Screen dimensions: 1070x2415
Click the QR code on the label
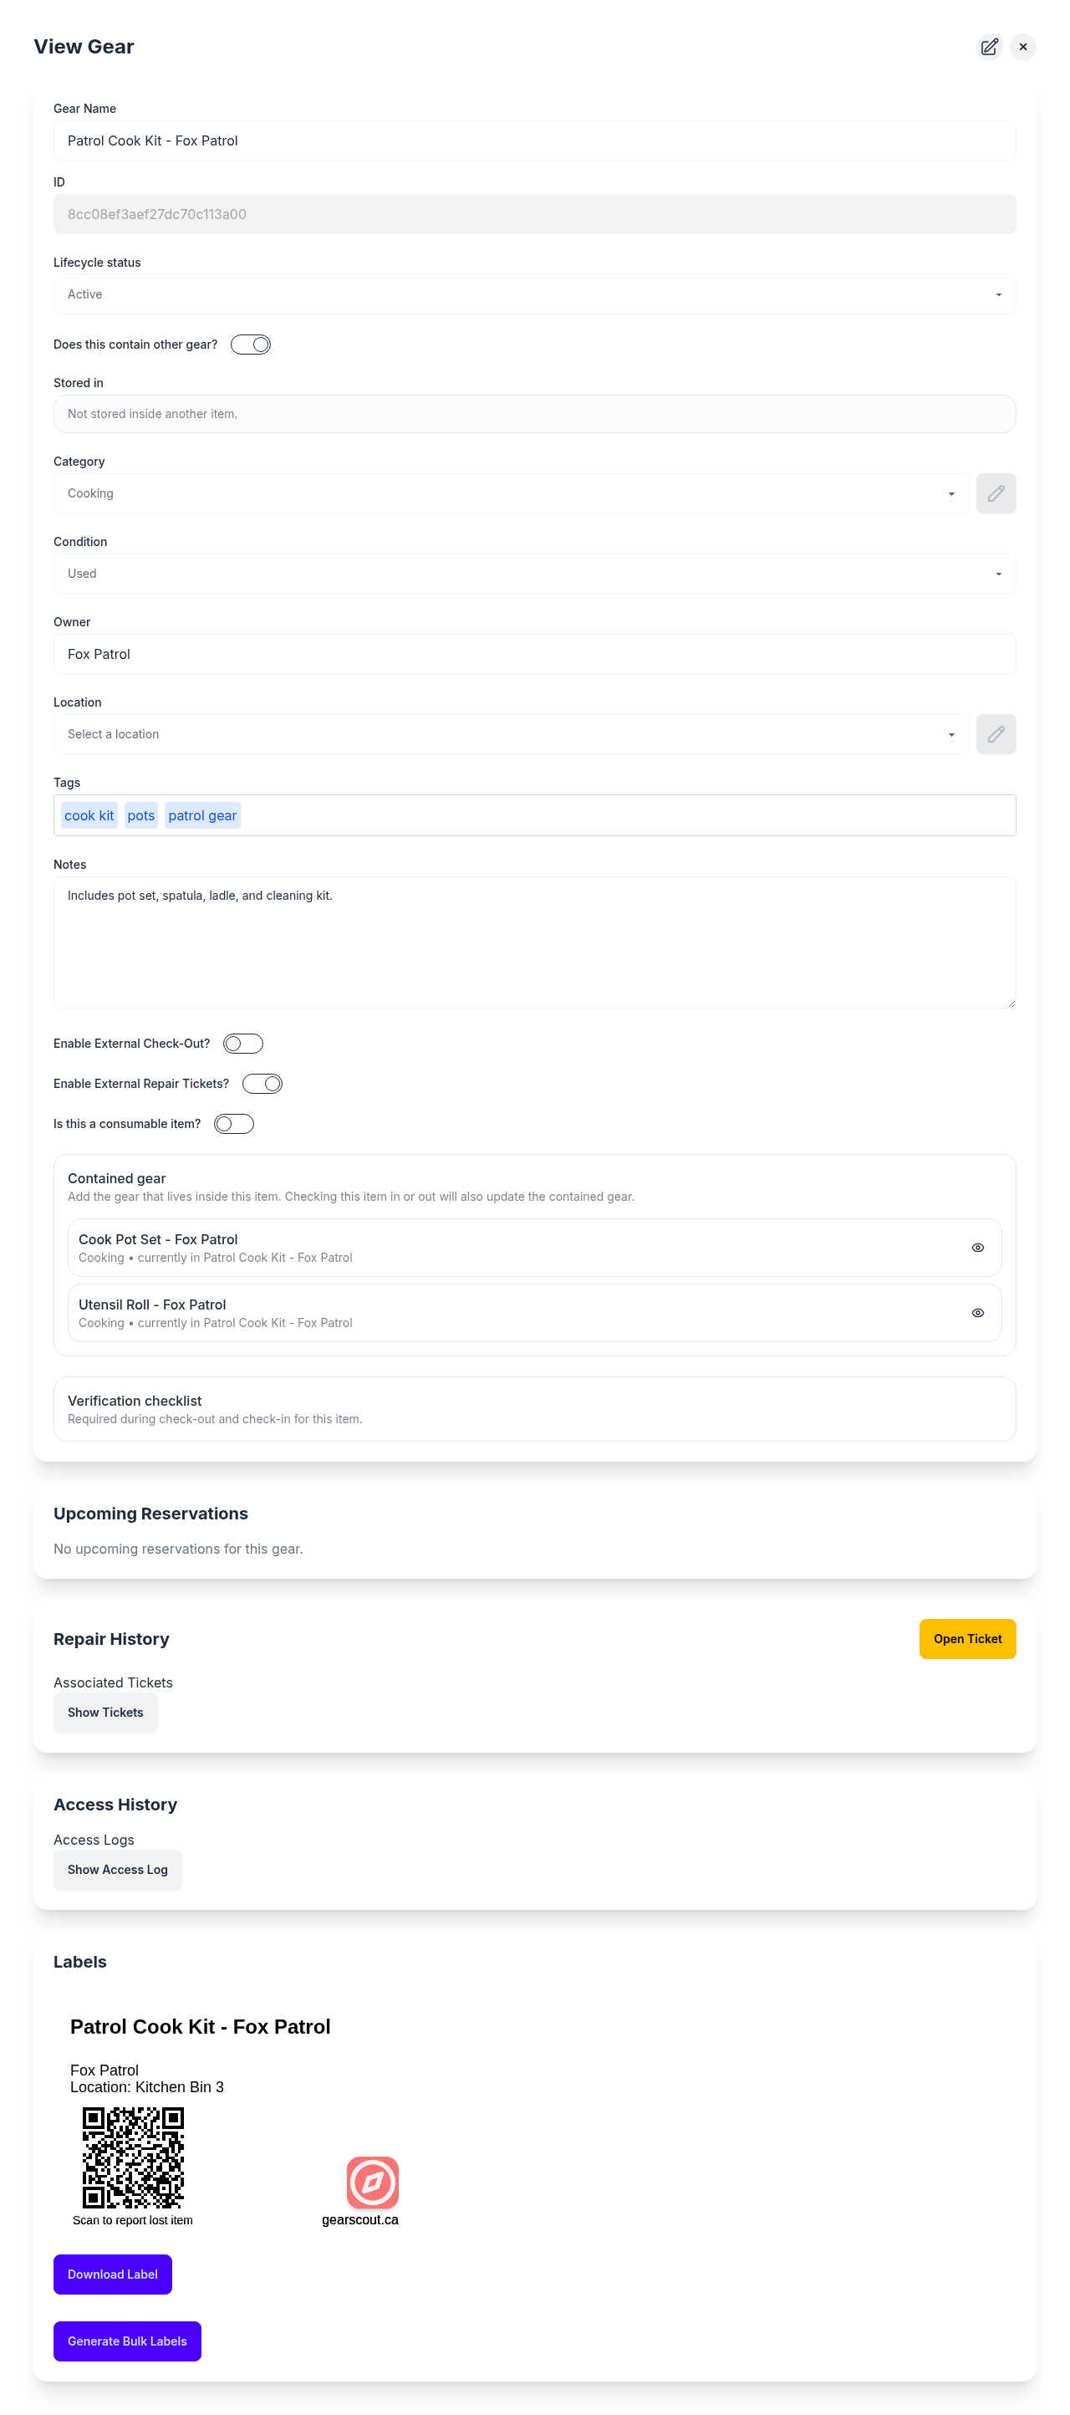coord(133,2157)
